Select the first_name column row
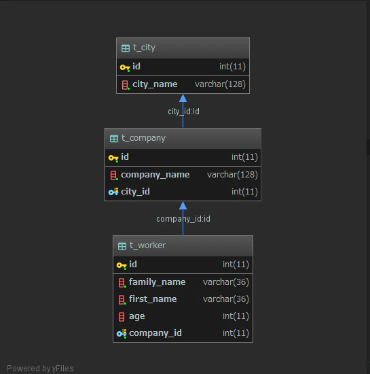The height and width of the screenshot is (374, 370). 183,299
